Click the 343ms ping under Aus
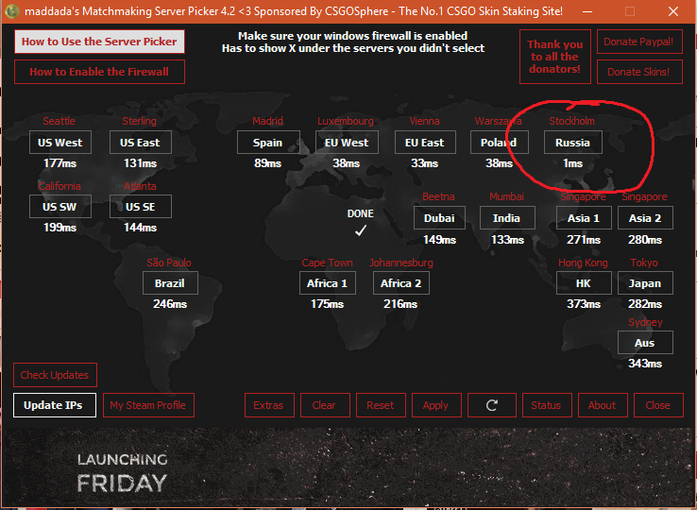The image size is (697, 510). pyautogui.click(x=645, y=364)
